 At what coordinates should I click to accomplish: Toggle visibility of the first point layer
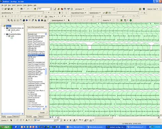9,30
